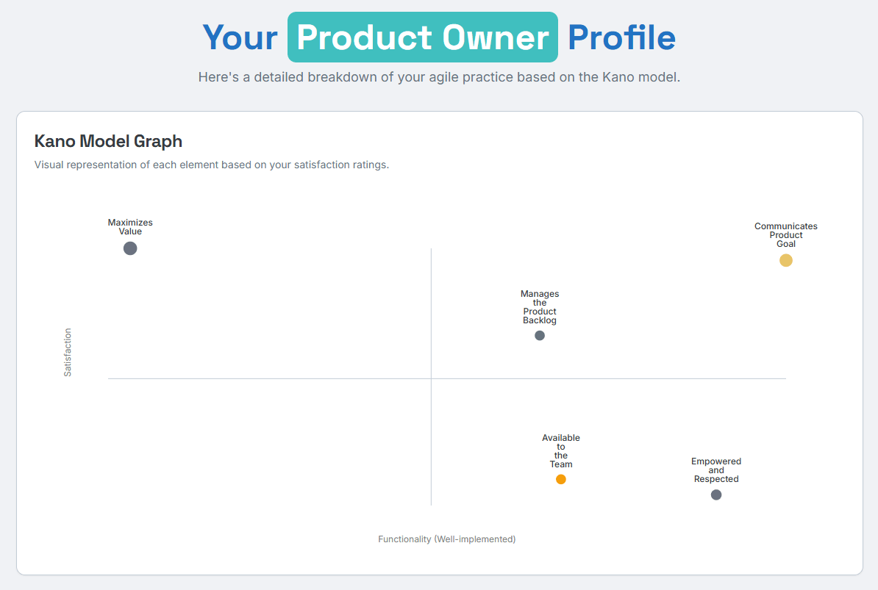Click the satisfaction ratings description text
The height and width of the screenshot is (590, 878).
[x=212, y=165]
